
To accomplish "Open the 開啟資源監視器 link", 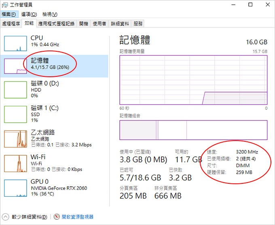I will coord(78,217).
